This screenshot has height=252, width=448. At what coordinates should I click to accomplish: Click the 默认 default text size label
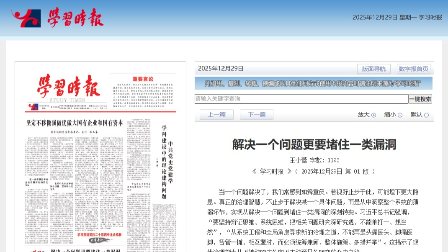(416, 115)
